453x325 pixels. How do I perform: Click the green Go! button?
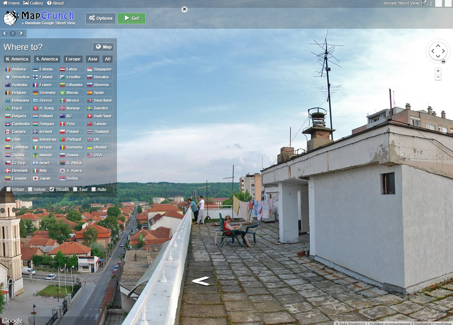pyautogui.click(x=132, y=18)
